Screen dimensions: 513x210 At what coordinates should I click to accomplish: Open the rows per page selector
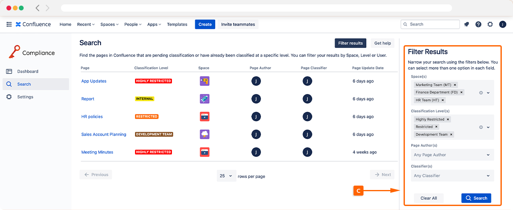226,176
